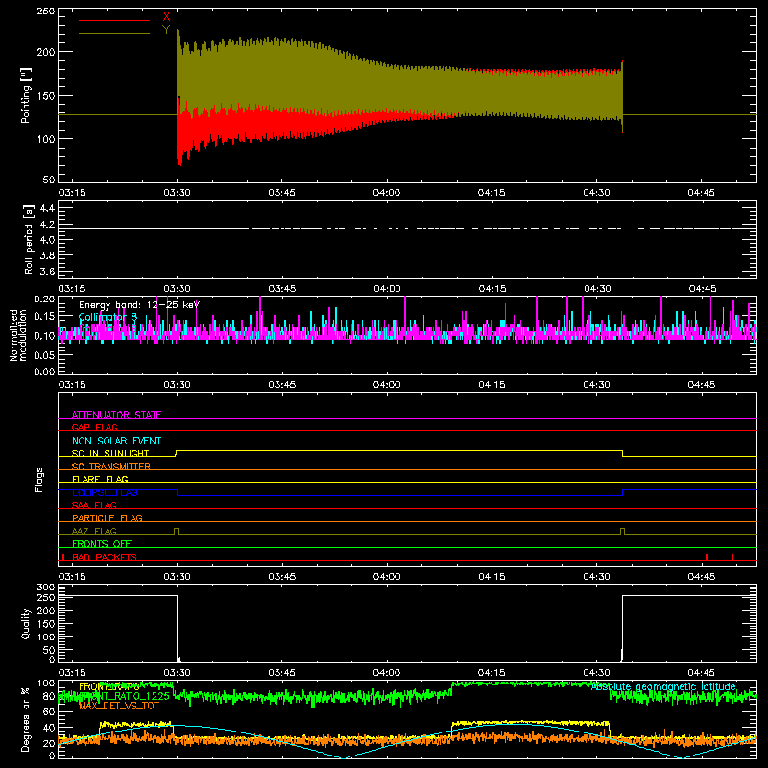Select the PARTICLE_FLAG label
The height and width of the screenshot is (768, 768).
pos(108,517)
